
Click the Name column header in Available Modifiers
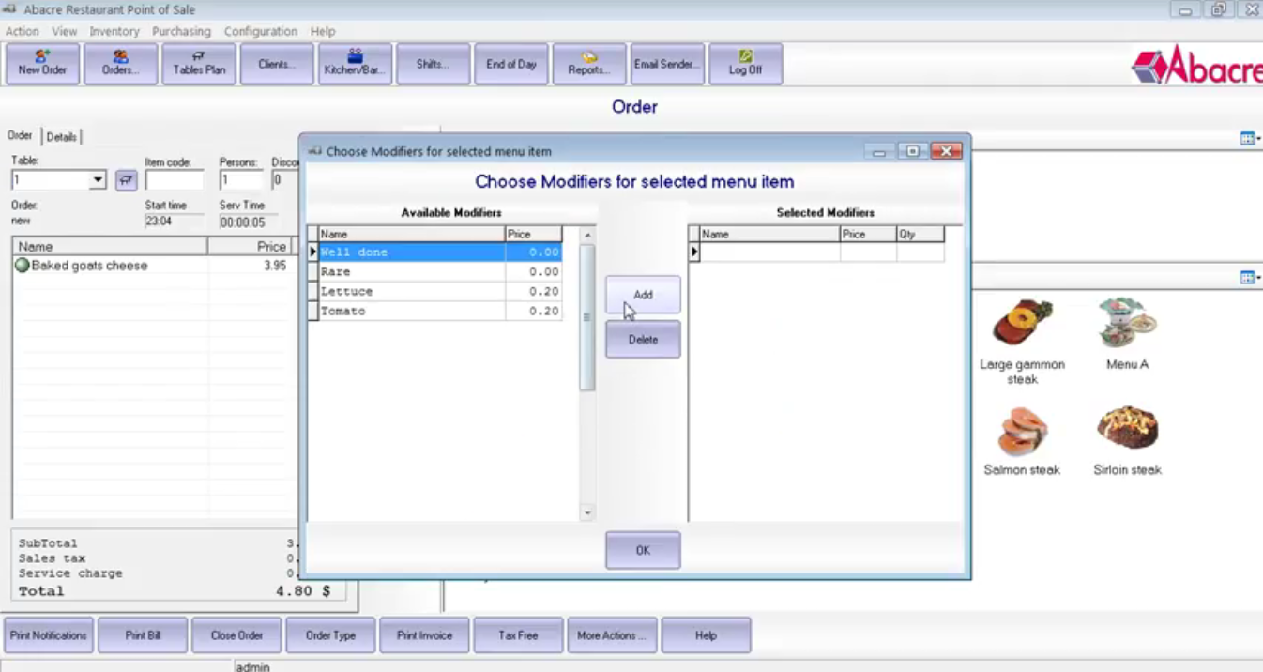coord(412,234)
